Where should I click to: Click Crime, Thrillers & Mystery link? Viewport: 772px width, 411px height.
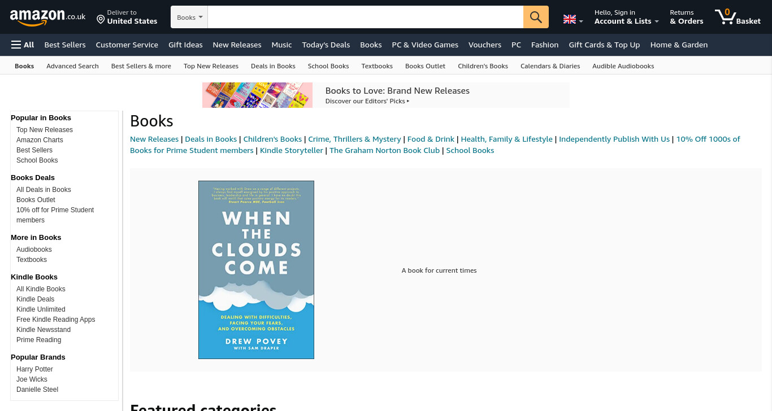[354, 139]
